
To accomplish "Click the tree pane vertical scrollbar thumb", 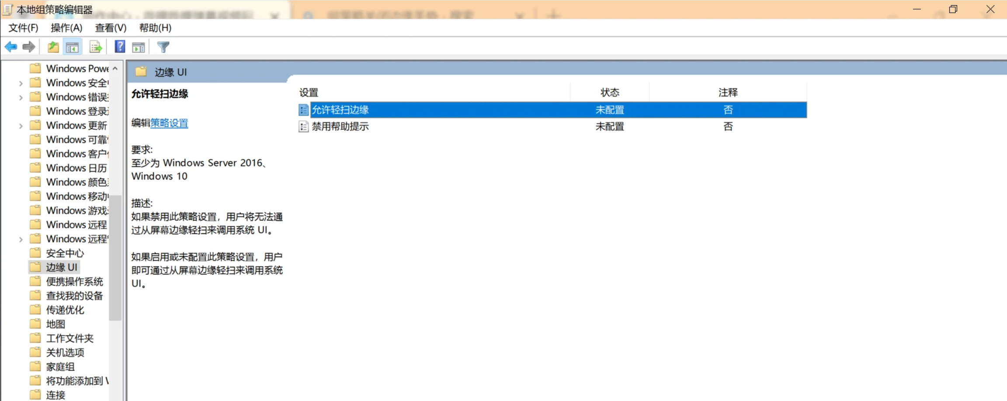I will pos(115,258).
